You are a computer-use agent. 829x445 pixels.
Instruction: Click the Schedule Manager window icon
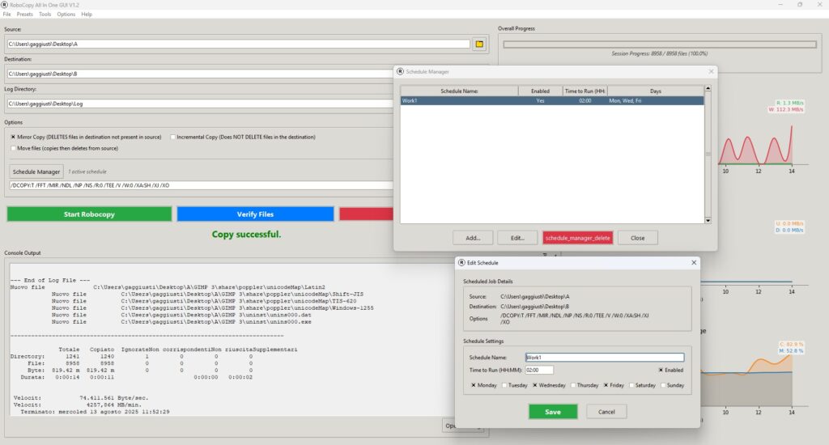coord(400,71)
